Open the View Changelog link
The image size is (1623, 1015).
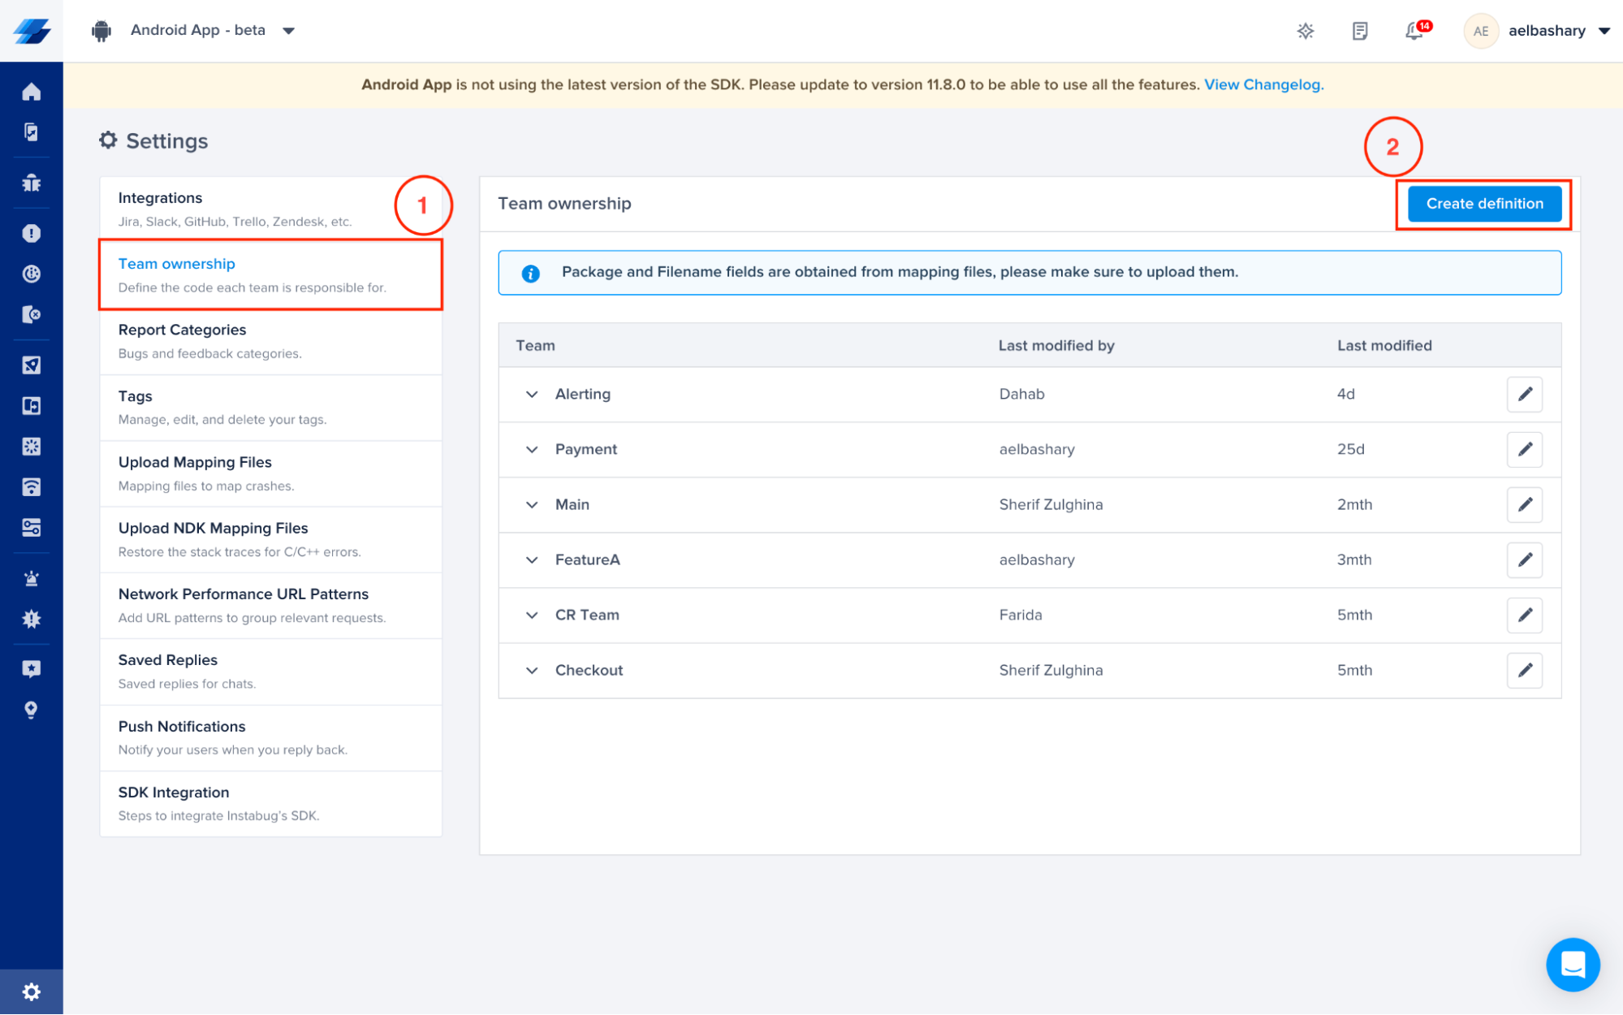[1263, 84]
